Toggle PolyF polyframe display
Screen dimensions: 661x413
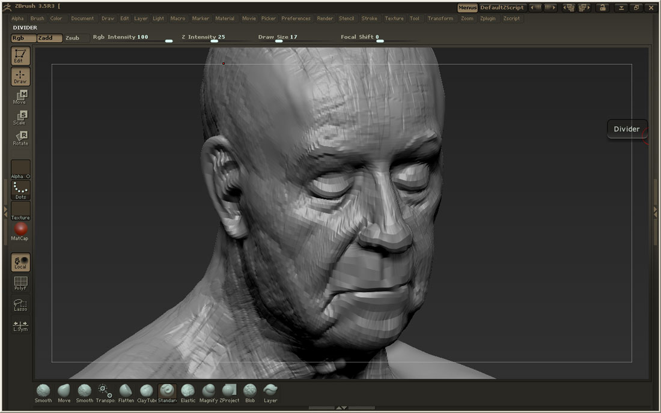(x=20, y=283)
